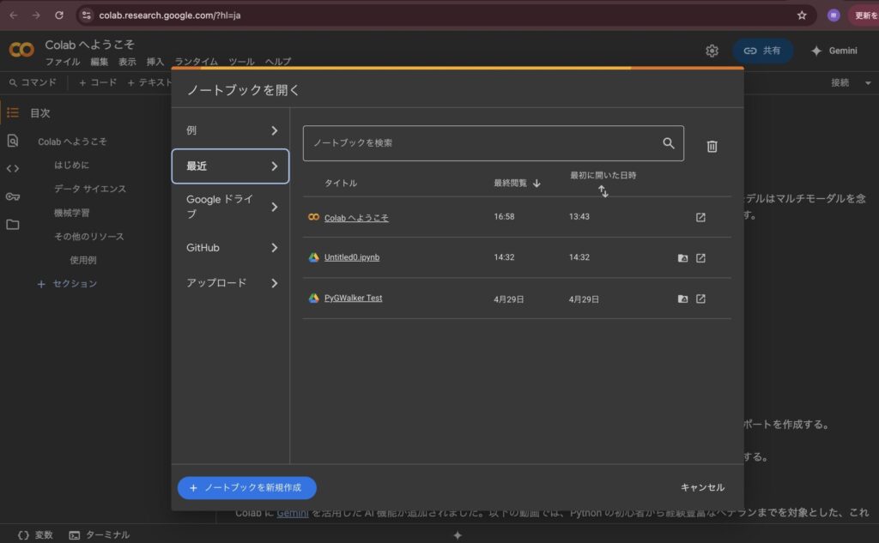Click the ノートブックを検索 search field
Image resolution: width=879 pixels, height=543 pixels.
point(494,143)
